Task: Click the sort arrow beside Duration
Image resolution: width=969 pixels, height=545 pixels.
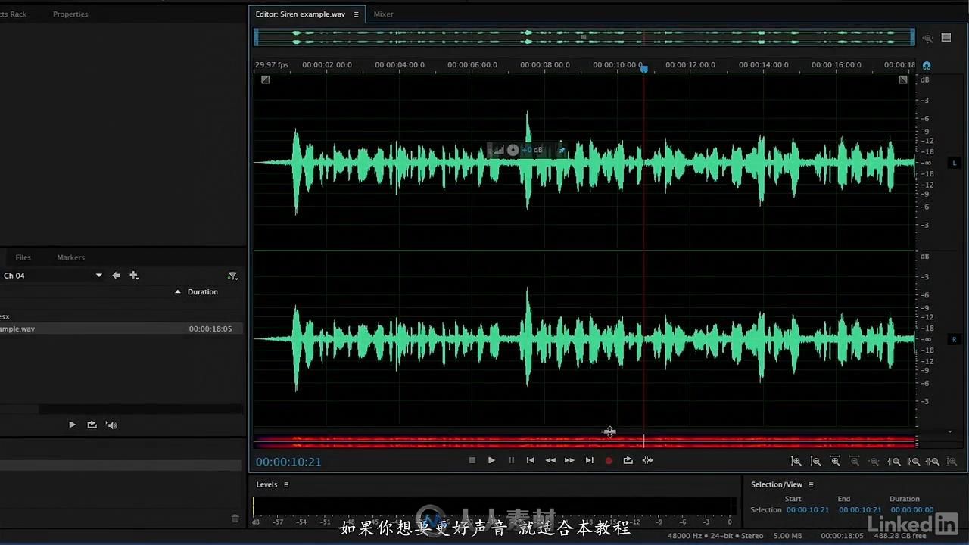Action: coord(178,292)
